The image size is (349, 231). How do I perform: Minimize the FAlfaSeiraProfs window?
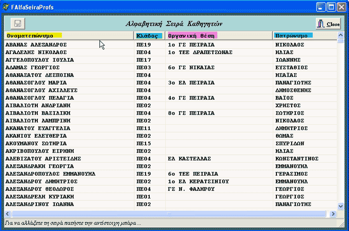(321, 7)
